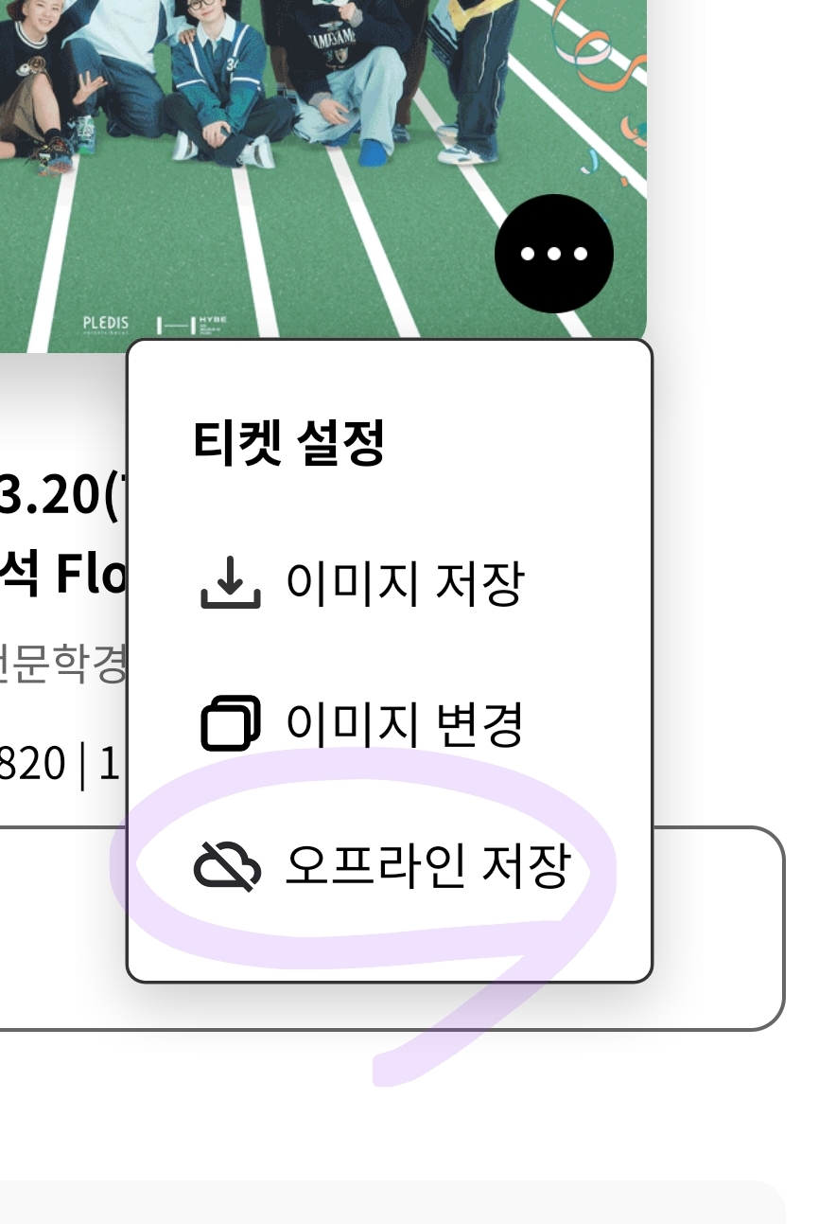Select the 이미지 변경 menu entry text

pos(405,723)
